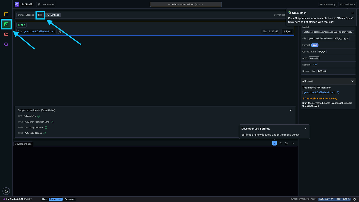This screenshot has width=359, height=202.
Task: Click the "RAM: 4.07 GB" usage readout
Action: 326,199
